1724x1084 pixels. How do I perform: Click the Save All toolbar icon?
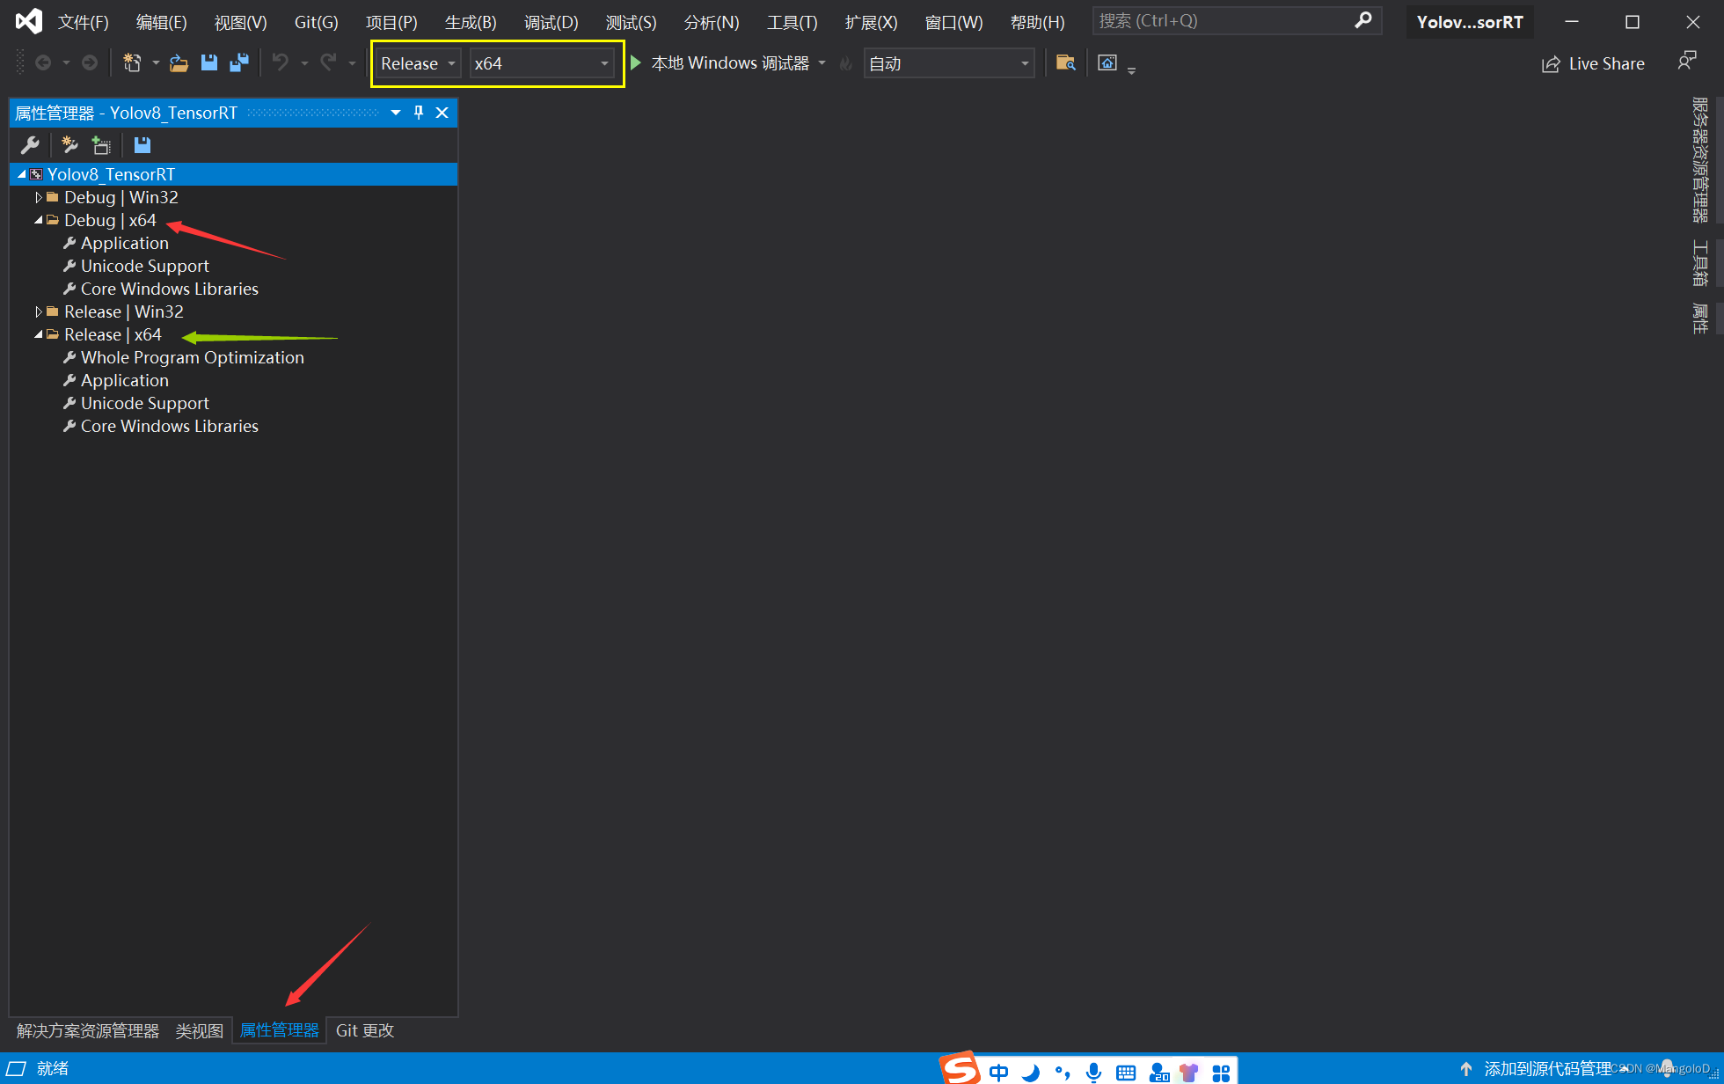tap(238, 62)
